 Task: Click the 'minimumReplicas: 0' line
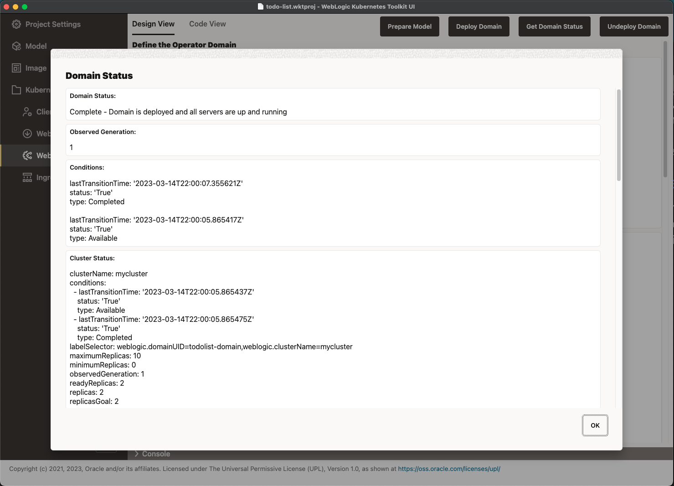click(x=103, y=365)
